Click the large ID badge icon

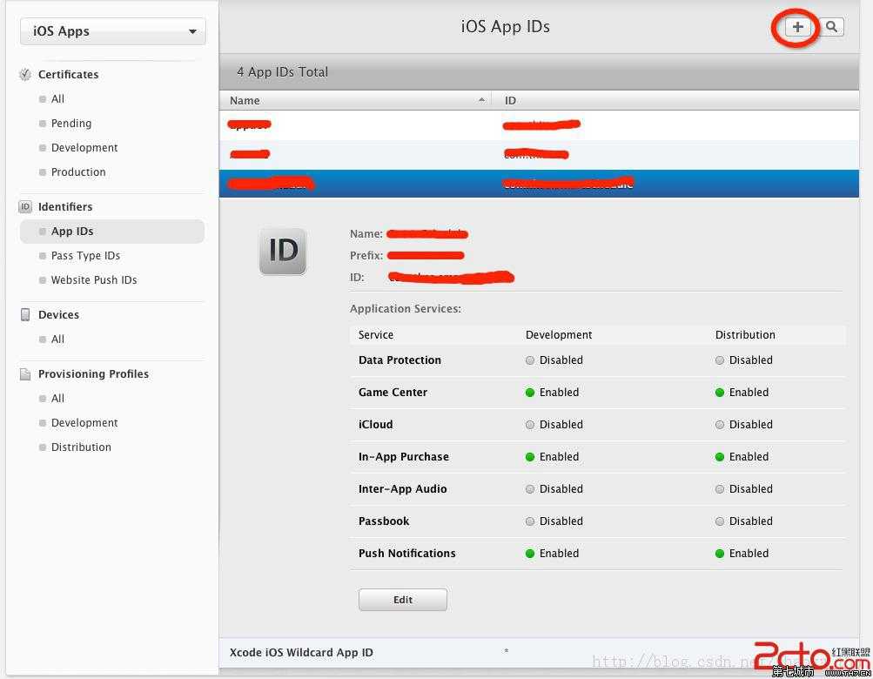(x=283, y=252)
